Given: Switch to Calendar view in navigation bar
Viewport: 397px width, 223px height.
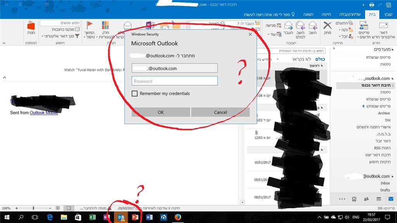Looking at the screenshot, I should (378, 199).
